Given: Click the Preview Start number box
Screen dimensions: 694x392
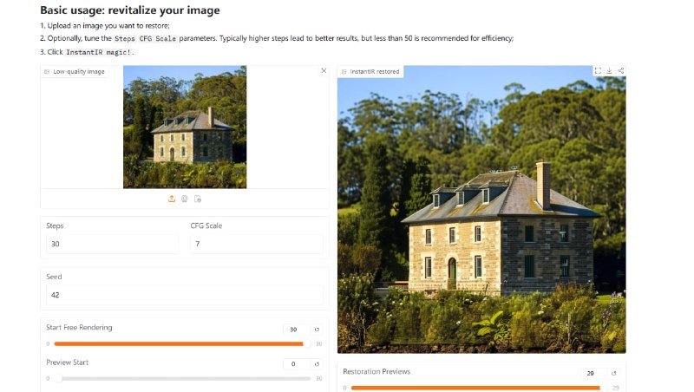Looking at the screenshot, I should click(296, 364).
